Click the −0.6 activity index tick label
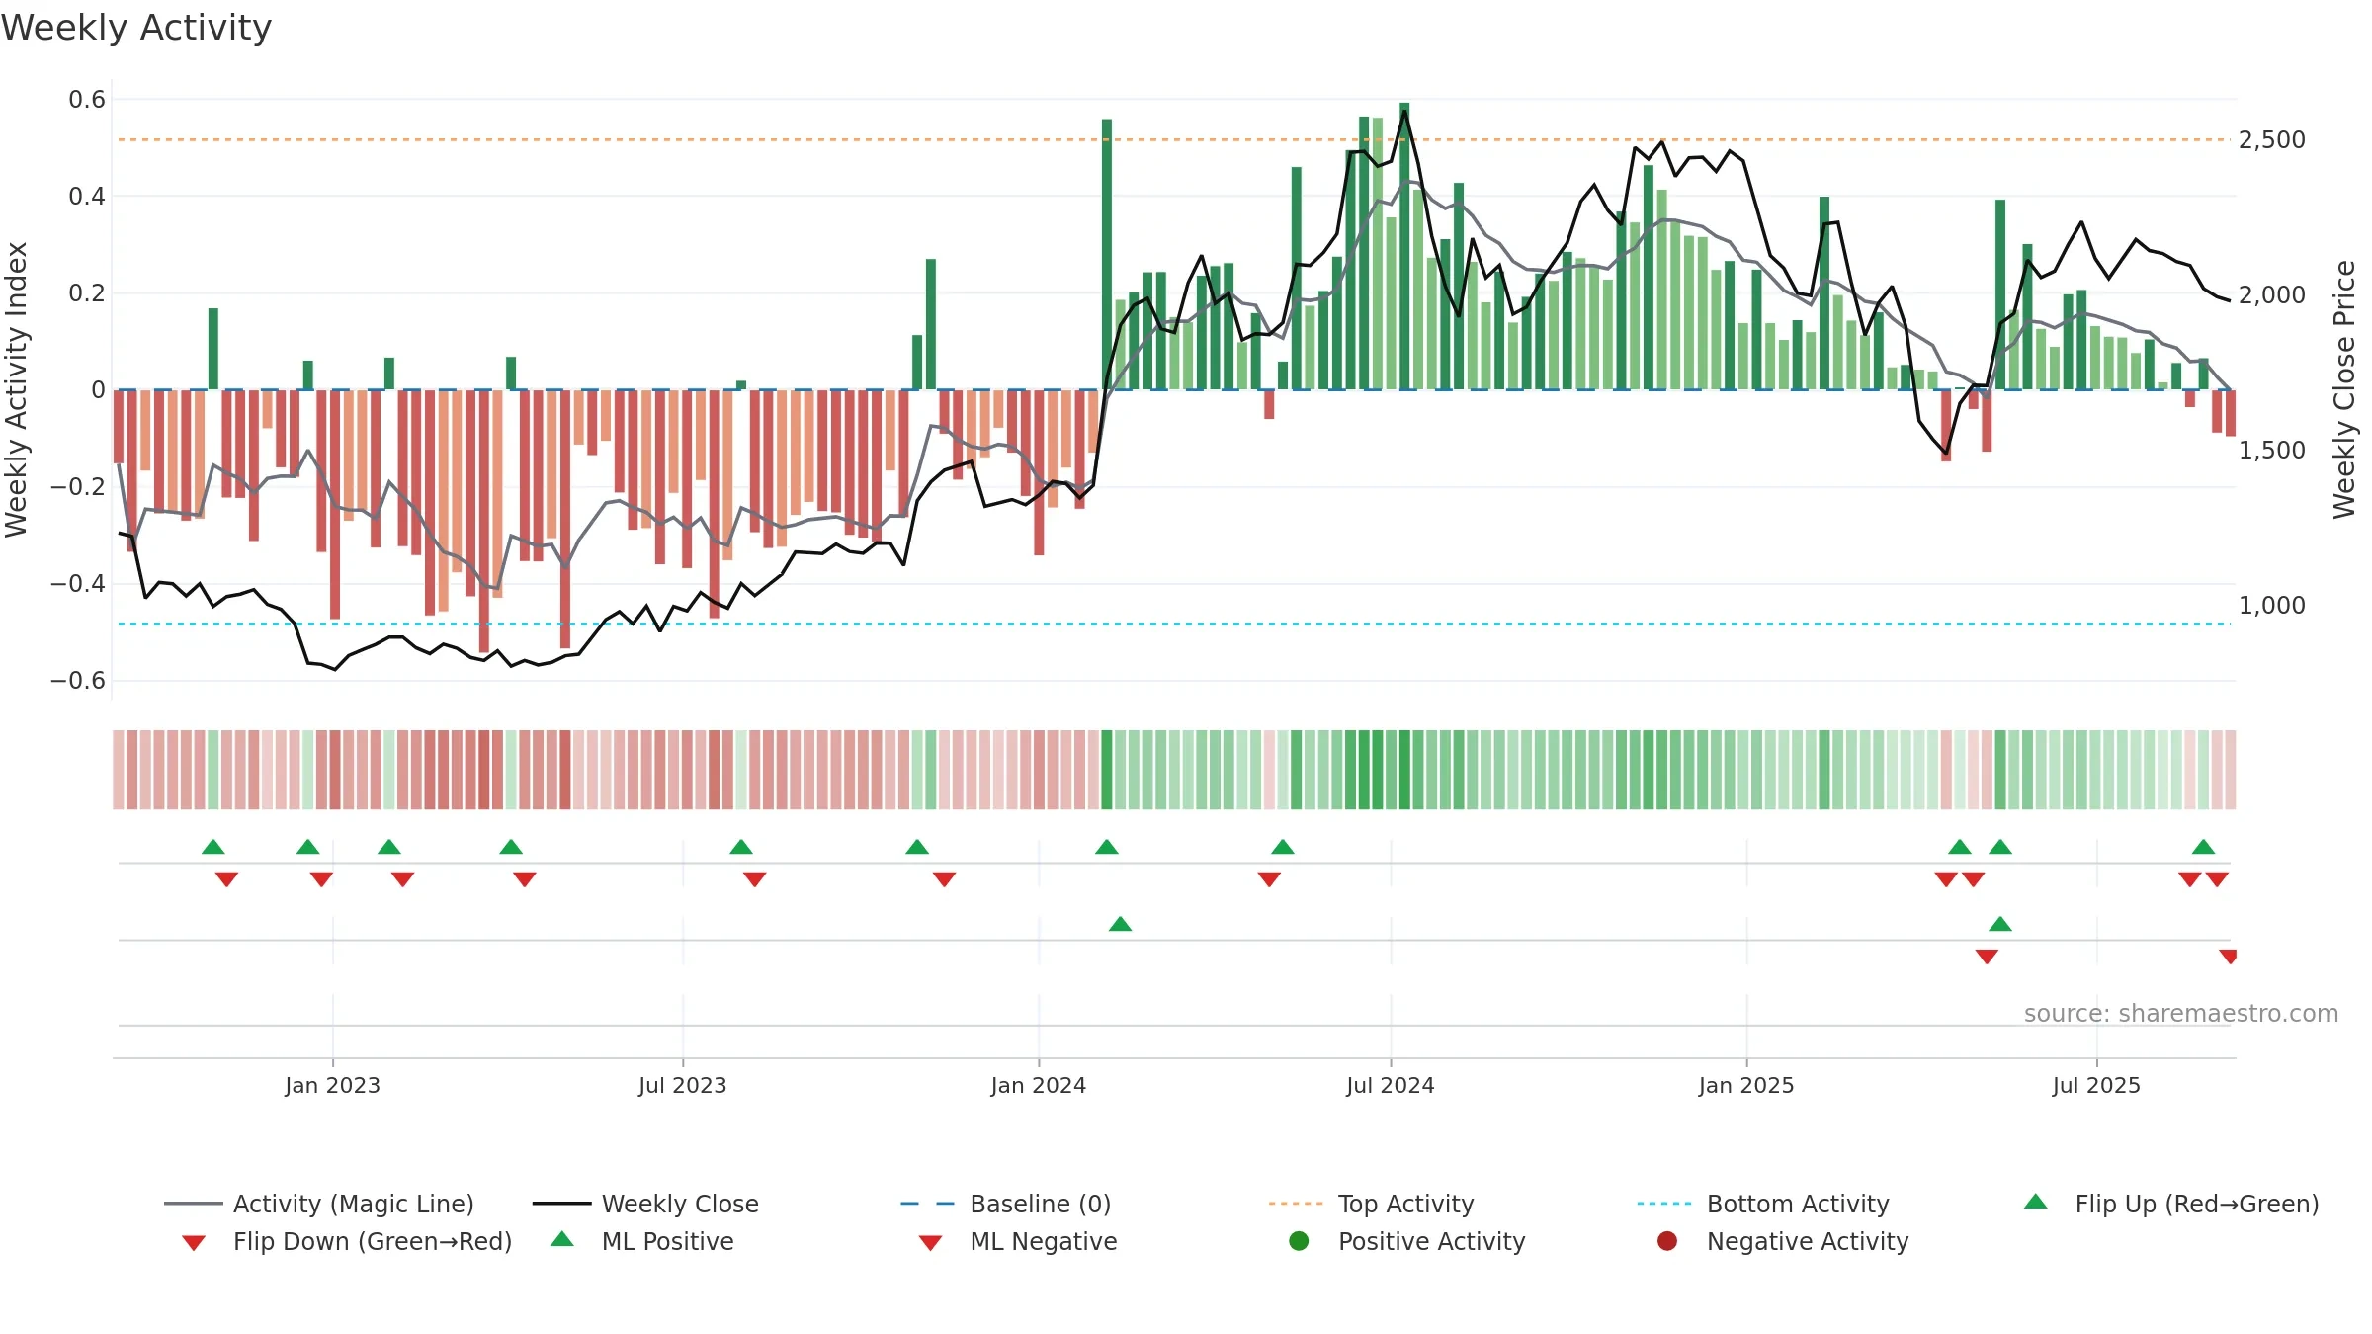 78,681
